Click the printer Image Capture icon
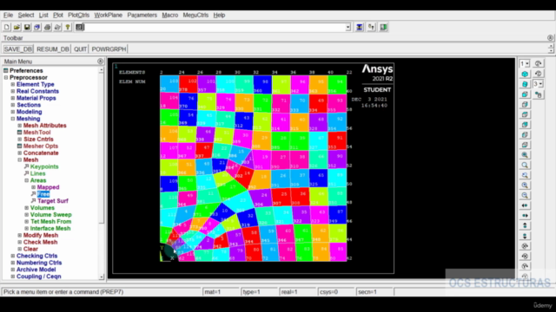 pyautogui.click(x=47, y=27)
